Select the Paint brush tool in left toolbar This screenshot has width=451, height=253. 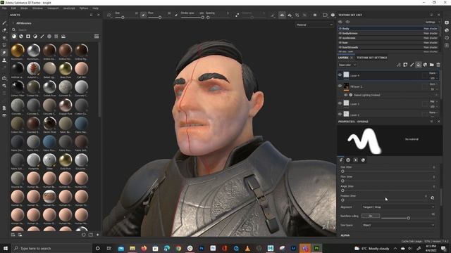click(4, 22)
